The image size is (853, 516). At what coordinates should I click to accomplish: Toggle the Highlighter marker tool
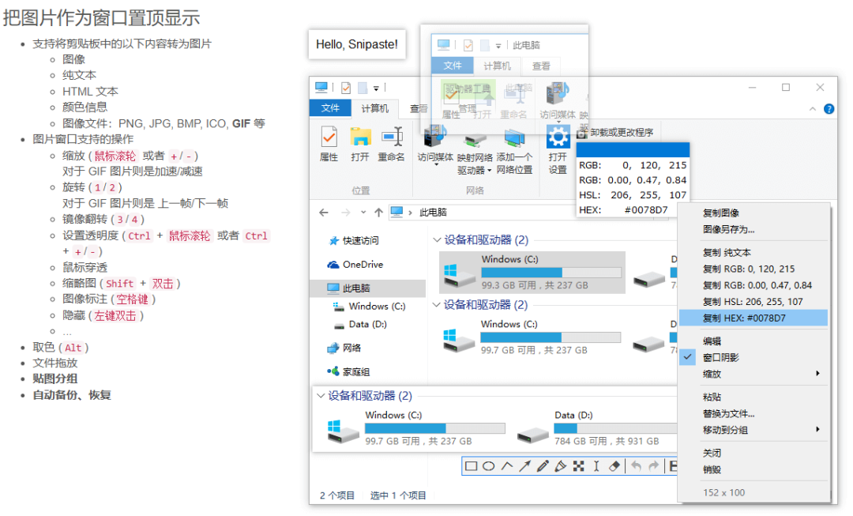(x=561, y=465)
